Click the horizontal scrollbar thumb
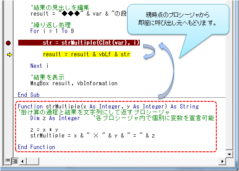239x171 pixels. 33,161
